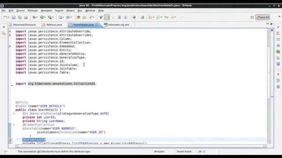Switch to the Address.java tab
Viewport: 282px width, 158px height.
(52, 25)
